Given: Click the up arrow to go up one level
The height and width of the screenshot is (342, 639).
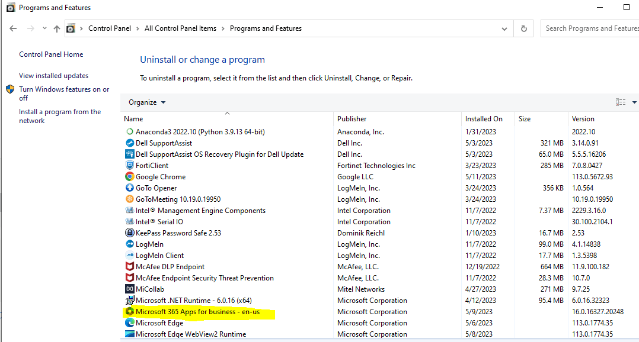Looking at the screenshot, I should pyautogui.click(x=56, y=28).
